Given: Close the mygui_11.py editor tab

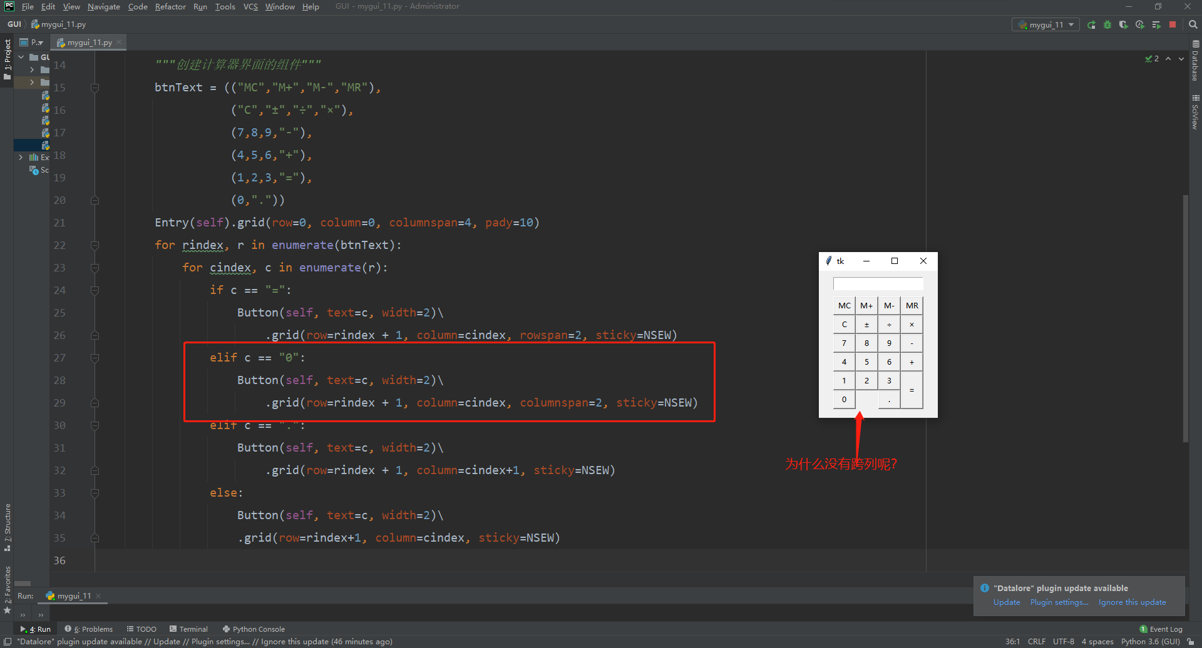Looking at the screenshot, I should [x=119, y=43].
